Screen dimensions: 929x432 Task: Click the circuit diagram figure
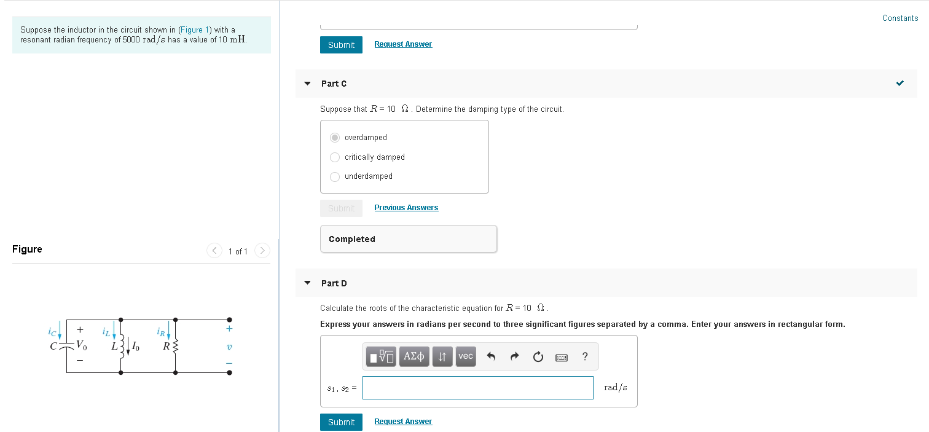tap(141, 346)
